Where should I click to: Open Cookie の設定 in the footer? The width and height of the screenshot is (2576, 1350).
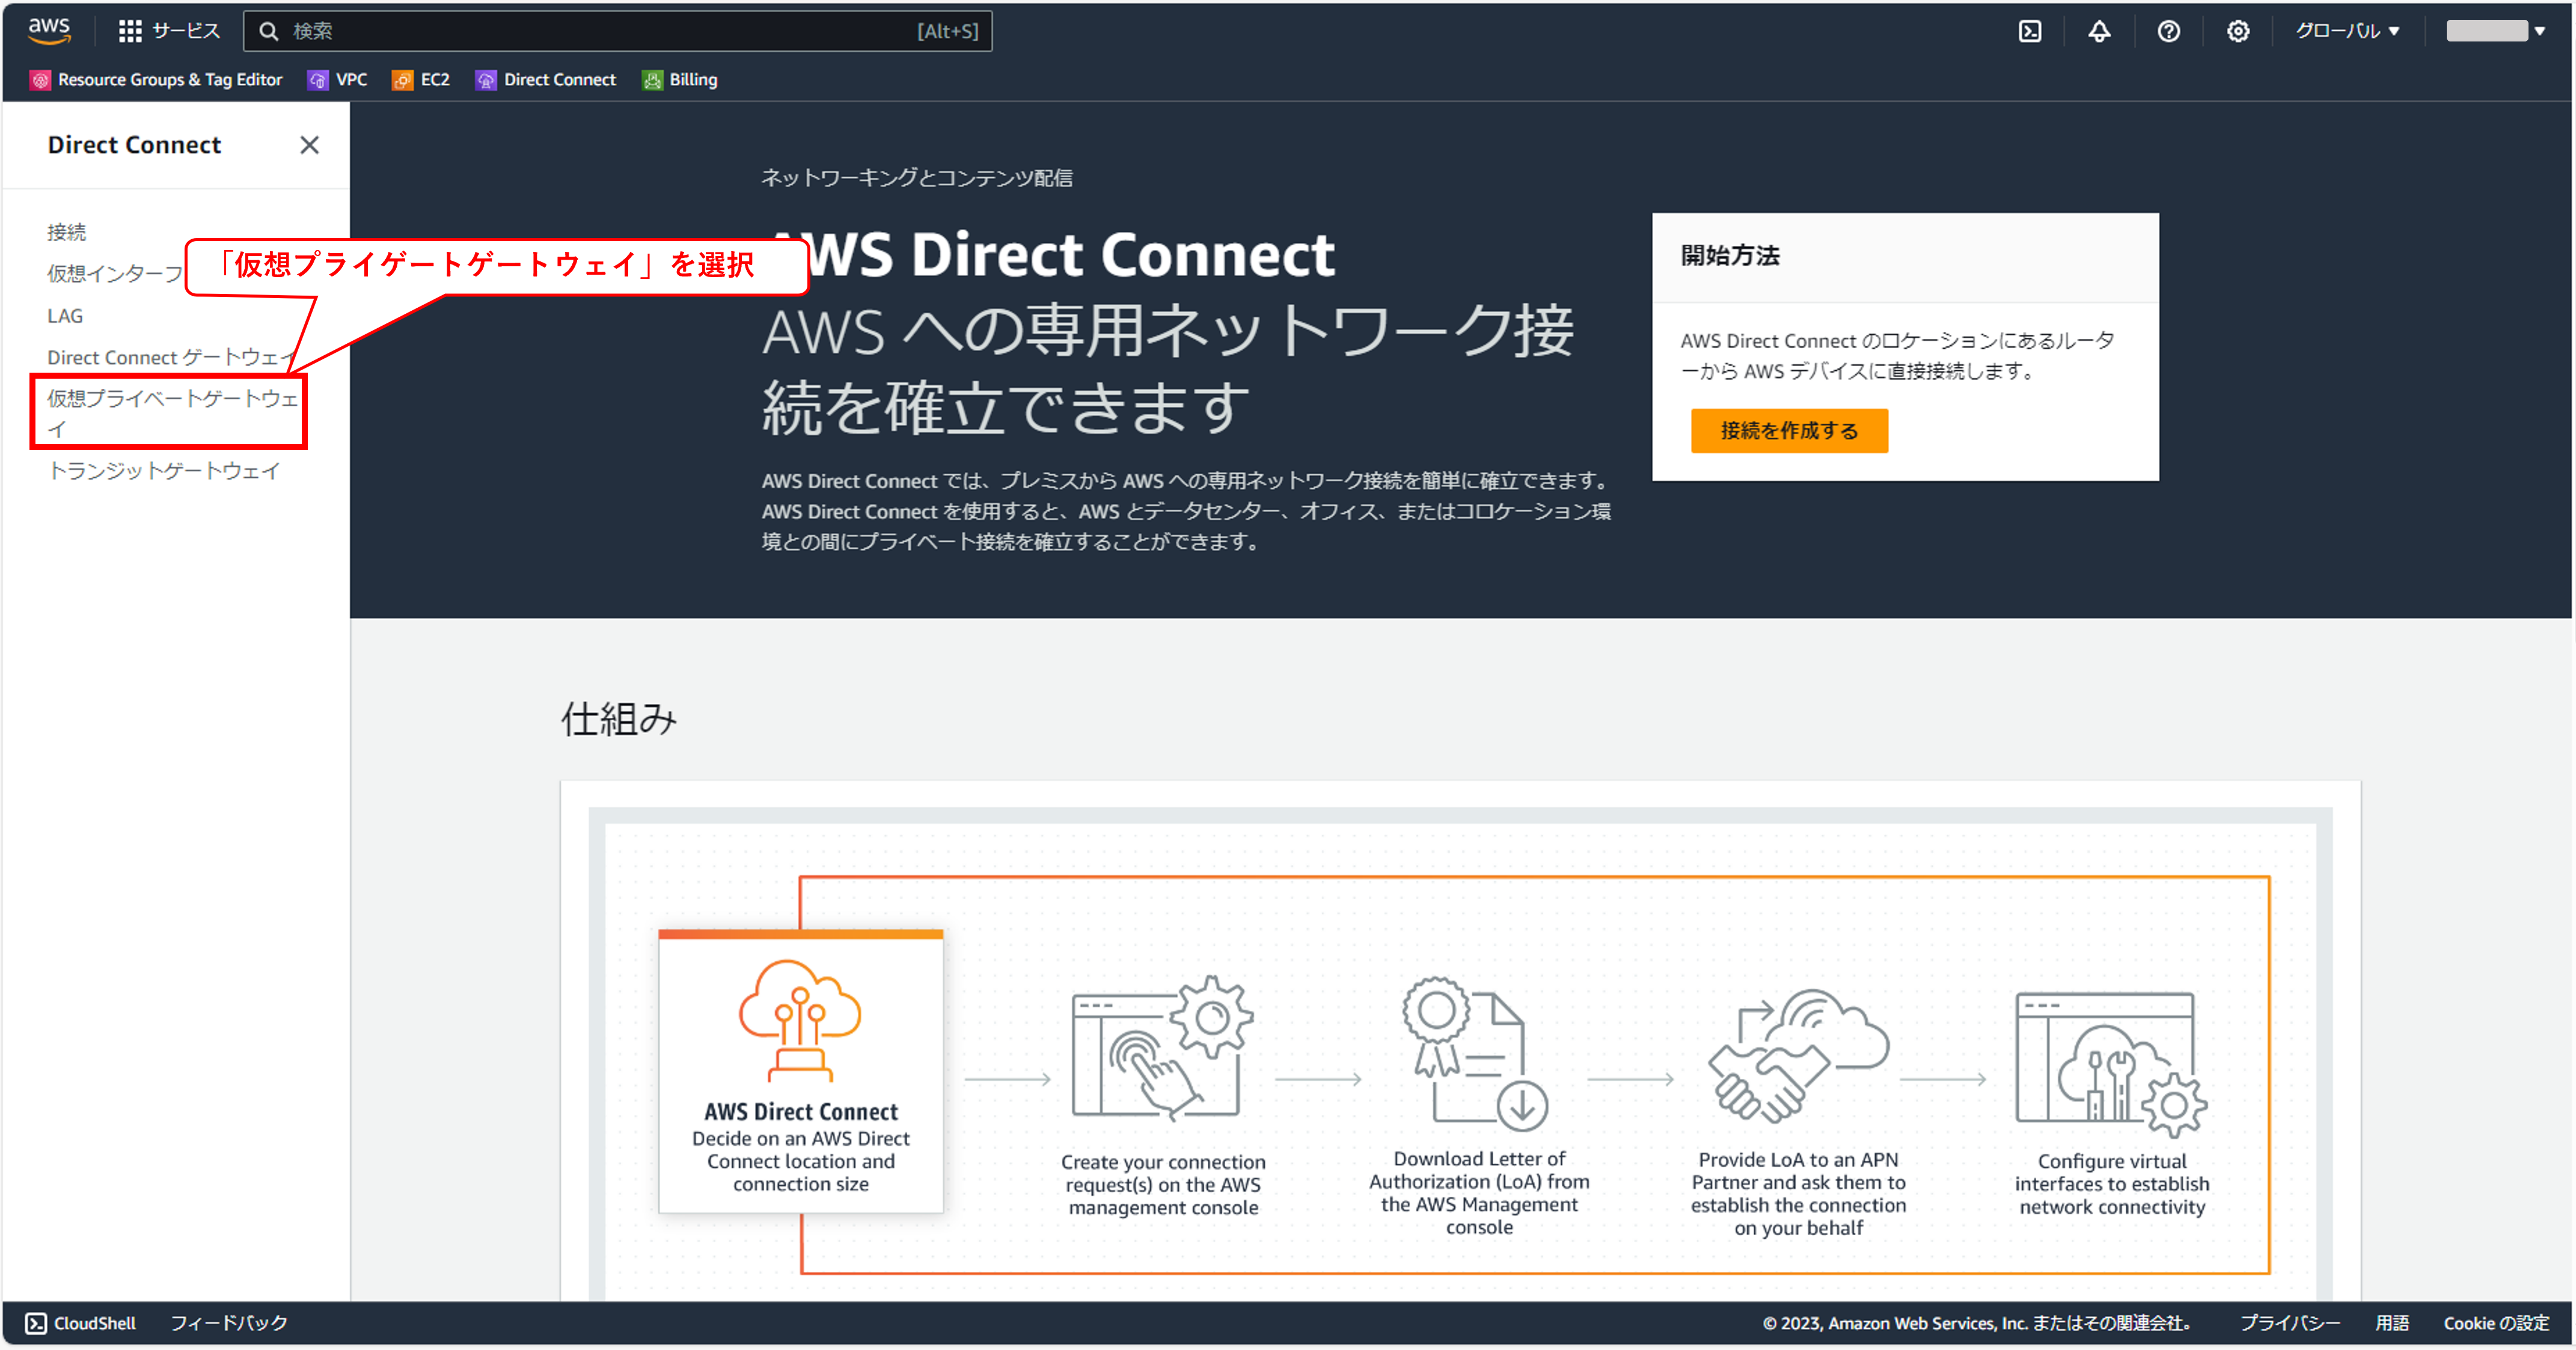pos(2495,1323)
